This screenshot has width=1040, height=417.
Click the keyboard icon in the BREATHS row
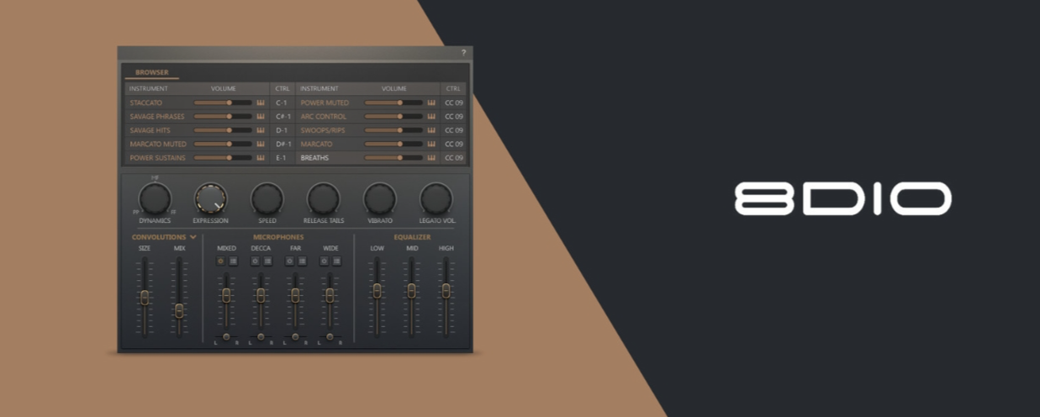[x=431, y=157]
